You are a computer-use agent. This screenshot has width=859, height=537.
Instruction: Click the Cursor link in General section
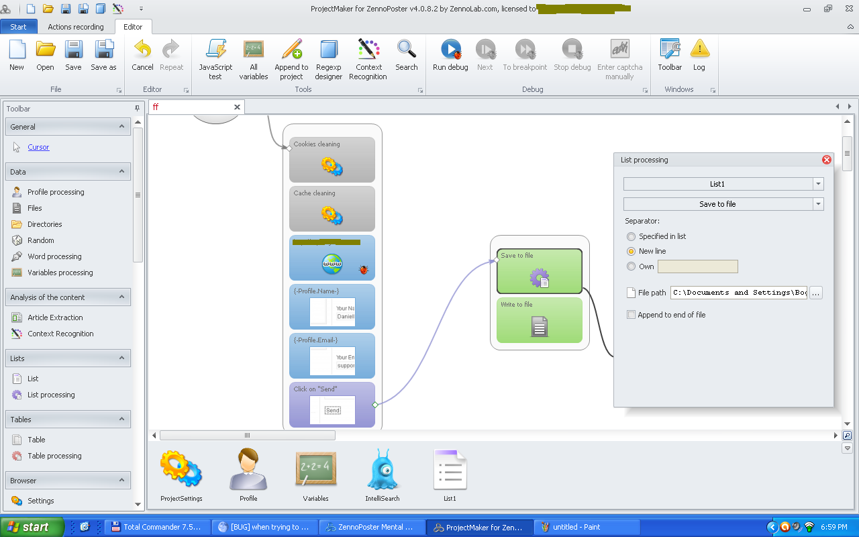tap(38, 147)
